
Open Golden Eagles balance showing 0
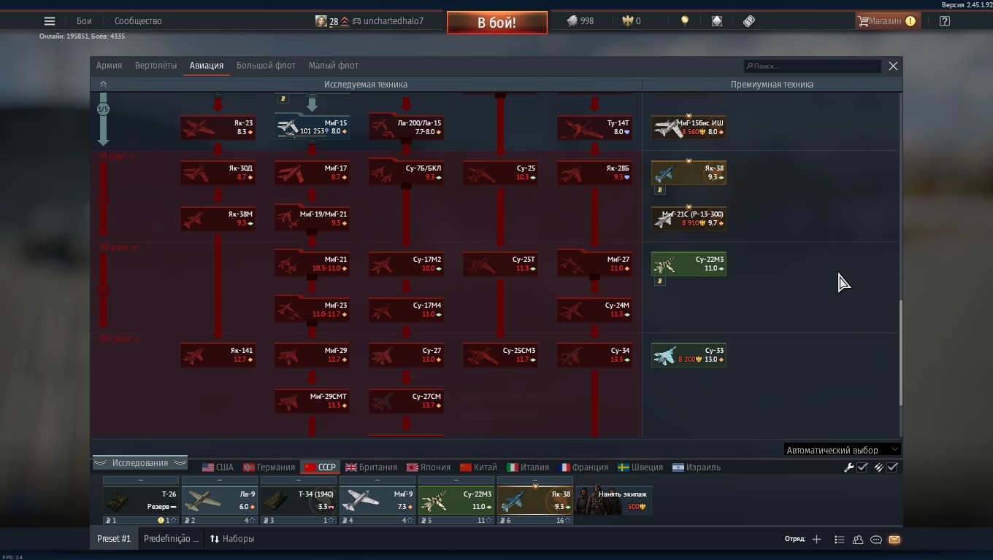coord(632,21)
